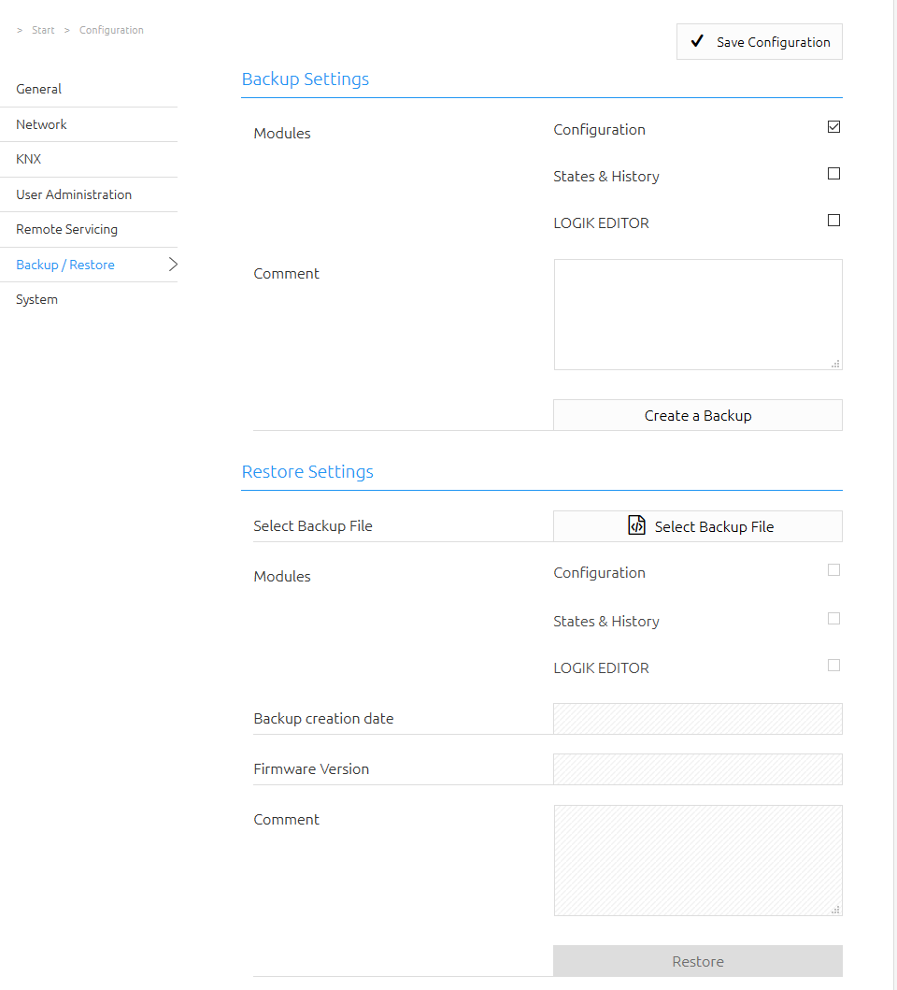Open the General settings section

pyautogui.click(x=89, y=89)
